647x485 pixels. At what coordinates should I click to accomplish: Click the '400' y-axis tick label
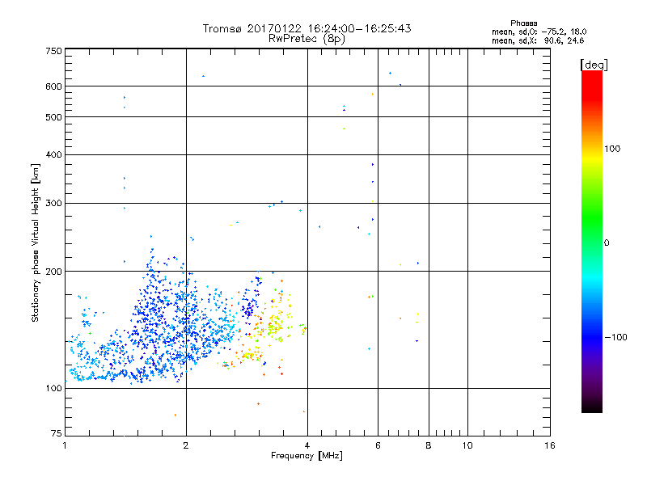(x=53, y=154)
